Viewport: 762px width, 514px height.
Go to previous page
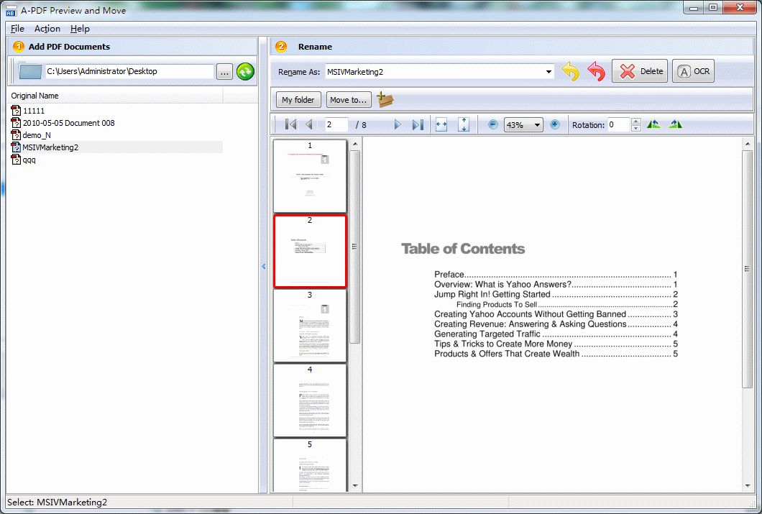coord(308,124)
